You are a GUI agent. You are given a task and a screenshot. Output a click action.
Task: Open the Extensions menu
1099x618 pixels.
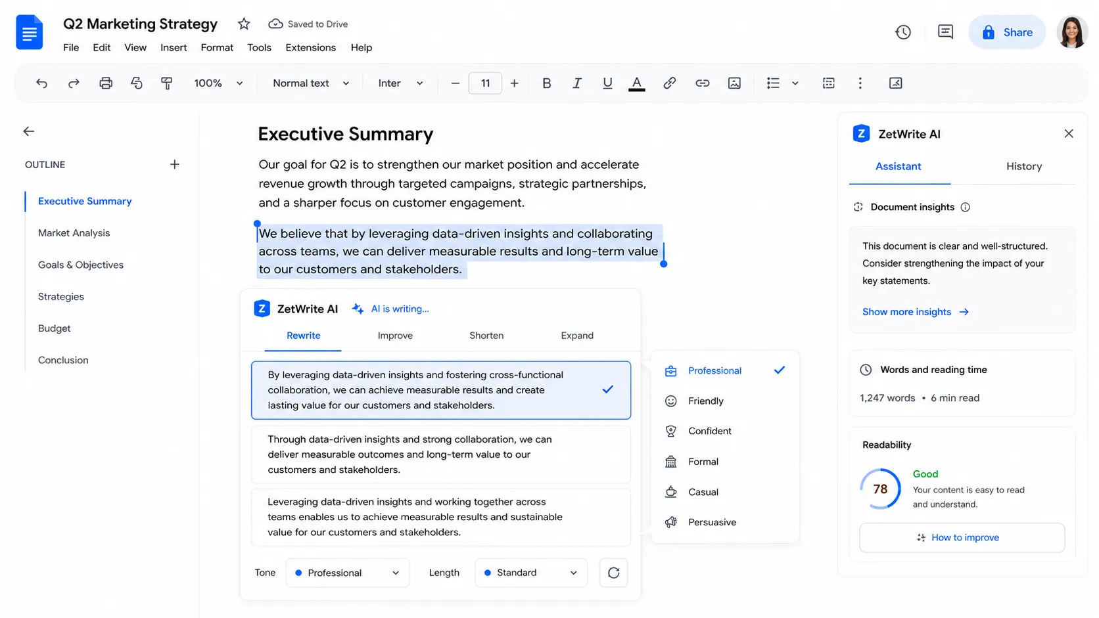point(311,47)
